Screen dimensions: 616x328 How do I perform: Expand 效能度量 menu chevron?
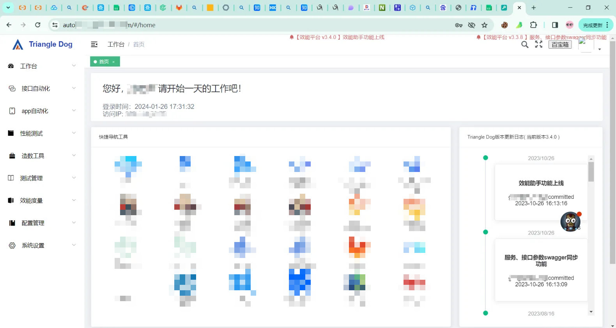(x=74, y=200)
